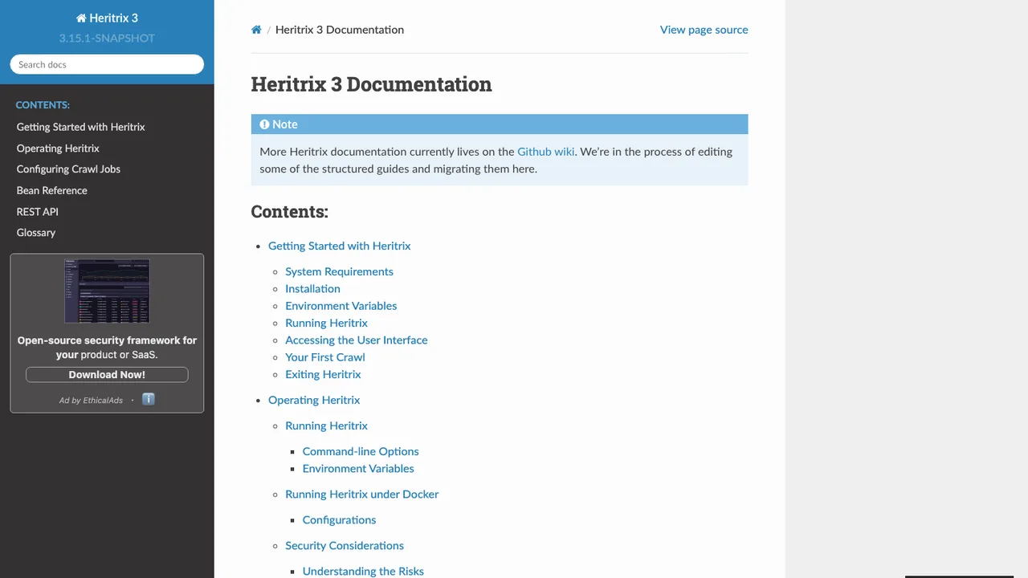
Task: Open Security Considerations link
Action: (x=345, y=546)
